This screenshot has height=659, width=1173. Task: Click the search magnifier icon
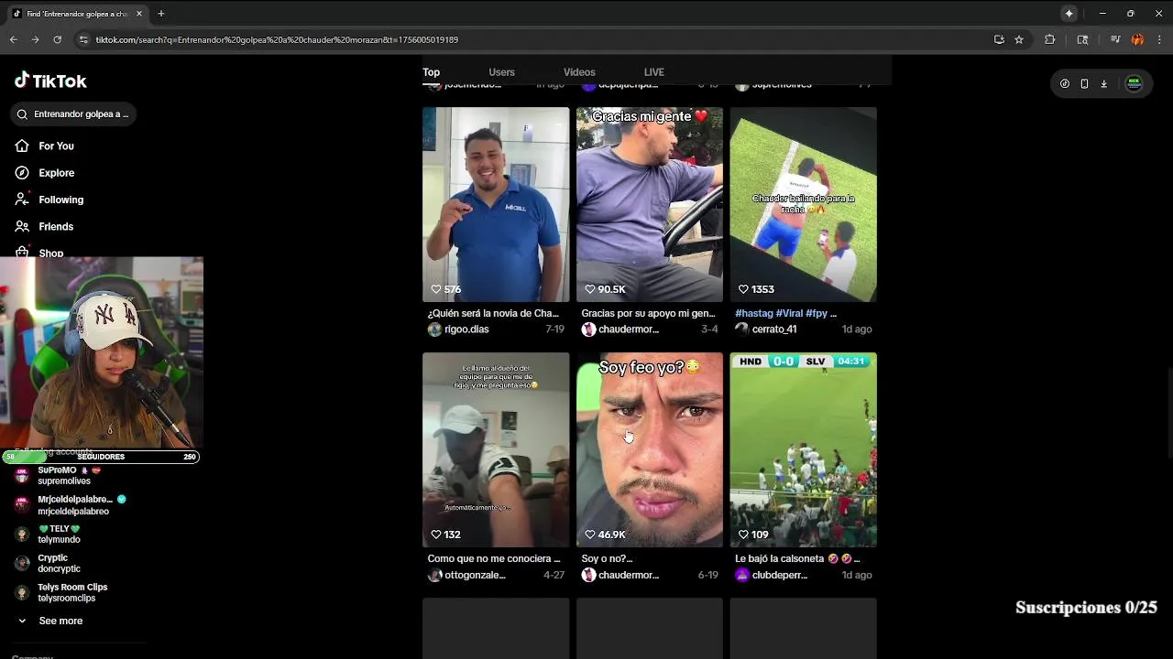[22, 114]
